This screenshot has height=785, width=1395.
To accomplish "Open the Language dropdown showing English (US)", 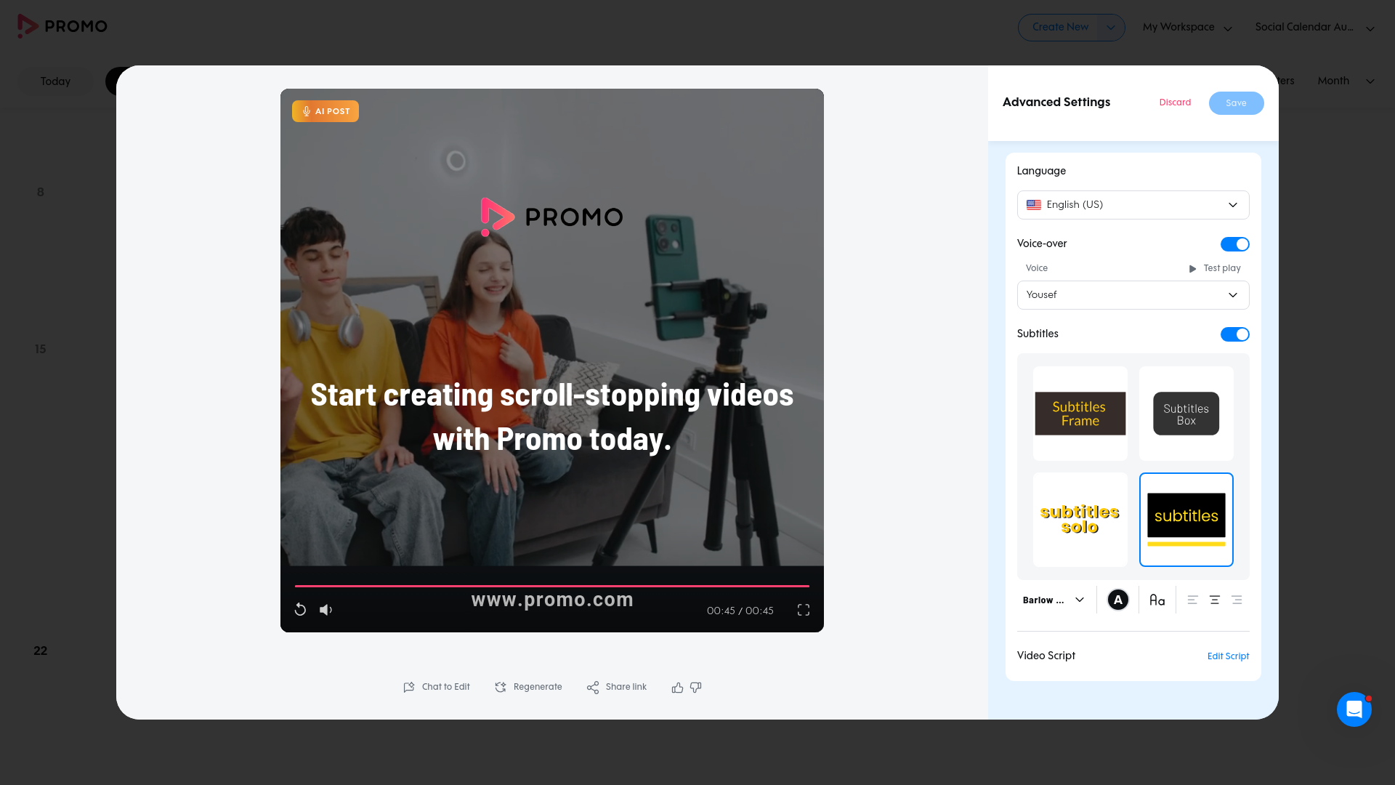I will tap(1133, 205).
